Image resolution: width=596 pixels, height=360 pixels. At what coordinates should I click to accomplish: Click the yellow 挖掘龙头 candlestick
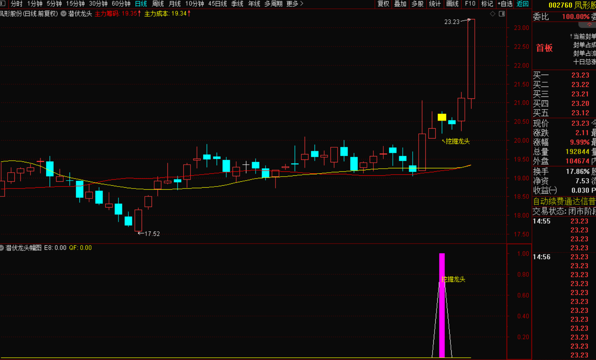click(x=442, y=117)
